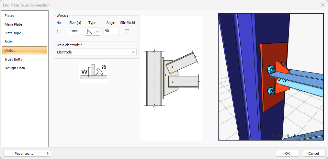Toggle the Site Weld checkbox
The image size is (328, 159).
127,31
